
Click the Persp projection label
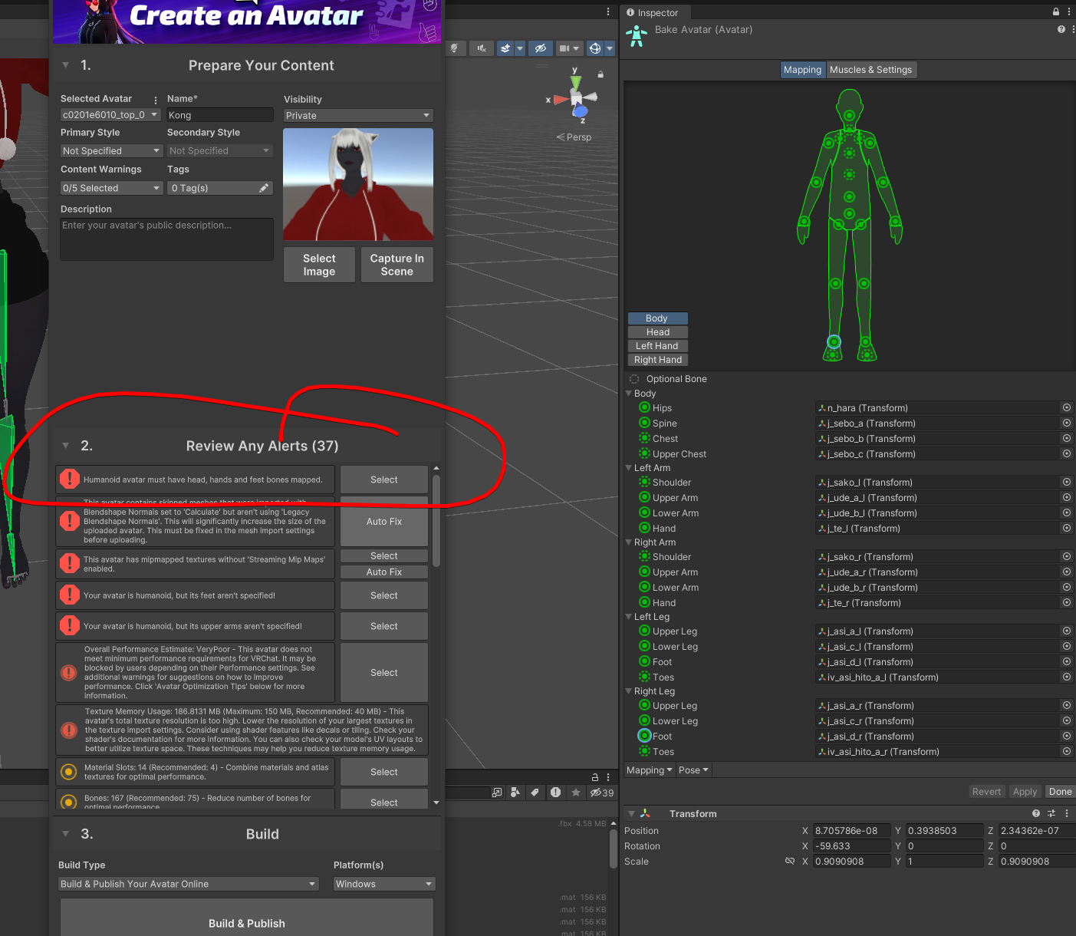[574, 137]
